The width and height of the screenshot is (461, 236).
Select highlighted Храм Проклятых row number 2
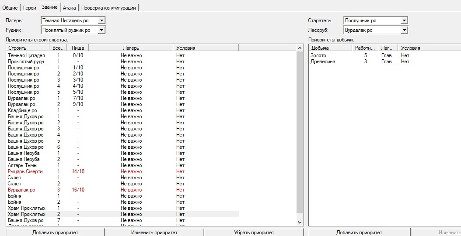122,214
